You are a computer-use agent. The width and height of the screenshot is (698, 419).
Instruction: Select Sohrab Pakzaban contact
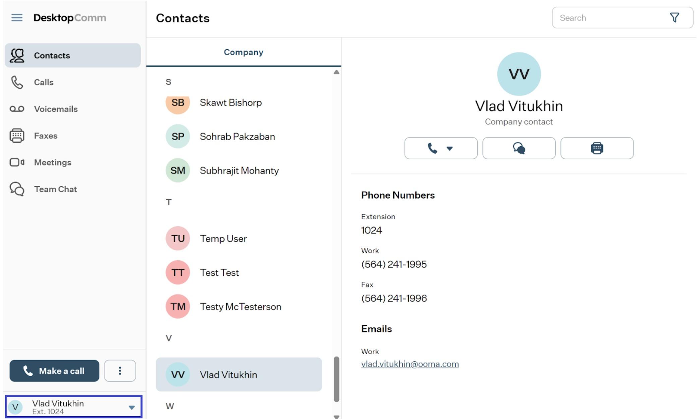239,137
